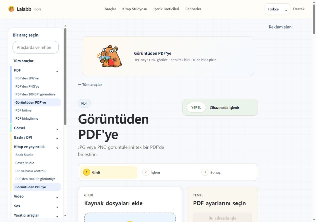Select Görüntüden PDF'ye under Kitap ve yayıncılık
The width and height of the screenshot is (316, 222).
(x=37, y=187)
